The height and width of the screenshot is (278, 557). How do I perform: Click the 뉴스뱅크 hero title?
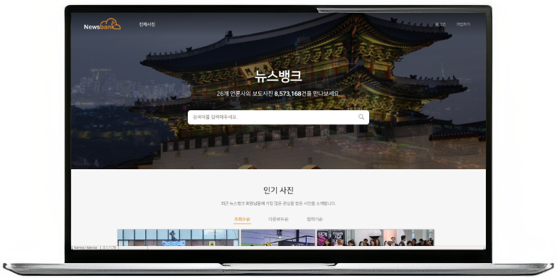[x=278, y=76]
